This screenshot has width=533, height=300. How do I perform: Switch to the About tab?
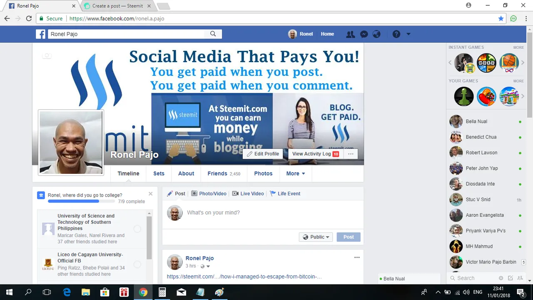click(186, 173)
